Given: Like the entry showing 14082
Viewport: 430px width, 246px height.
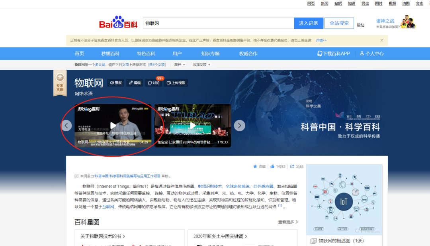Looking at the screenshot, I should 278,166.
